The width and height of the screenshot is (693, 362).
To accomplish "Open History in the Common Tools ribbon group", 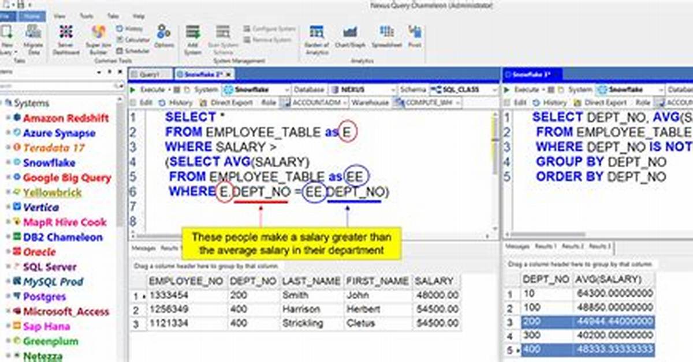I will pos(130,28).
